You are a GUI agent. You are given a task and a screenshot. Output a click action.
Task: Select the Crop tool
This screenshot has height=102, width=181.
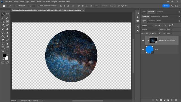coord(3,22)
